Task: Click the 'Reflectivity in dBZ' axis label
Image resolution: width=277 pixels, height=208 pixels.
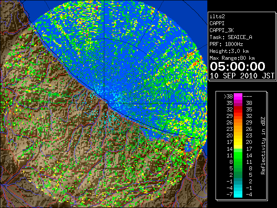Action: 263,146
